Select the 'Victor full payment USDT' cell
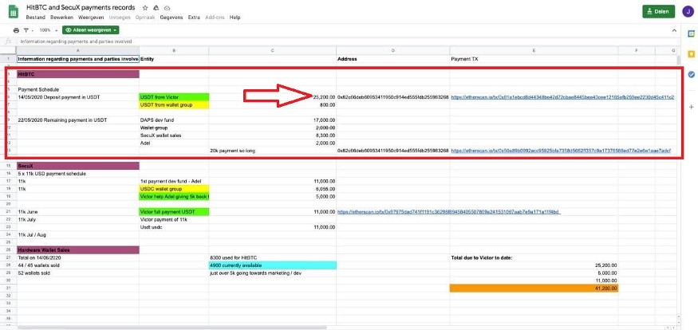Image resolution: width=698 pixels, height=330 pixels. point(174,212)
